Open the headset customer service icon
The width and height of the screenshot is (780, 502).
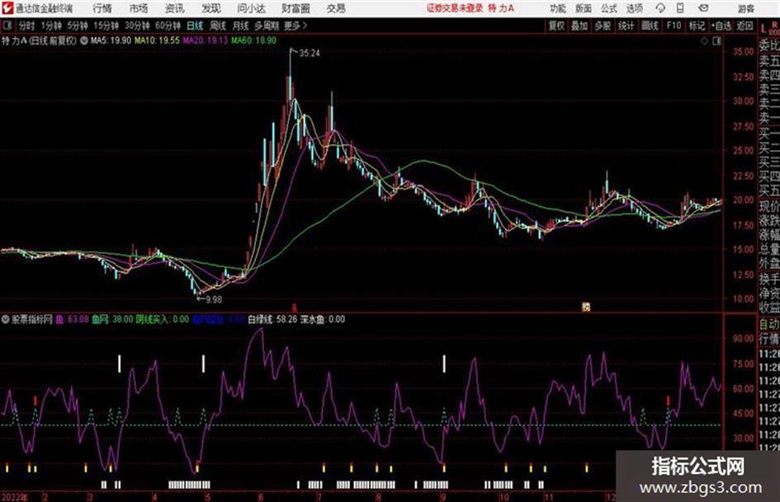[660, 8]
